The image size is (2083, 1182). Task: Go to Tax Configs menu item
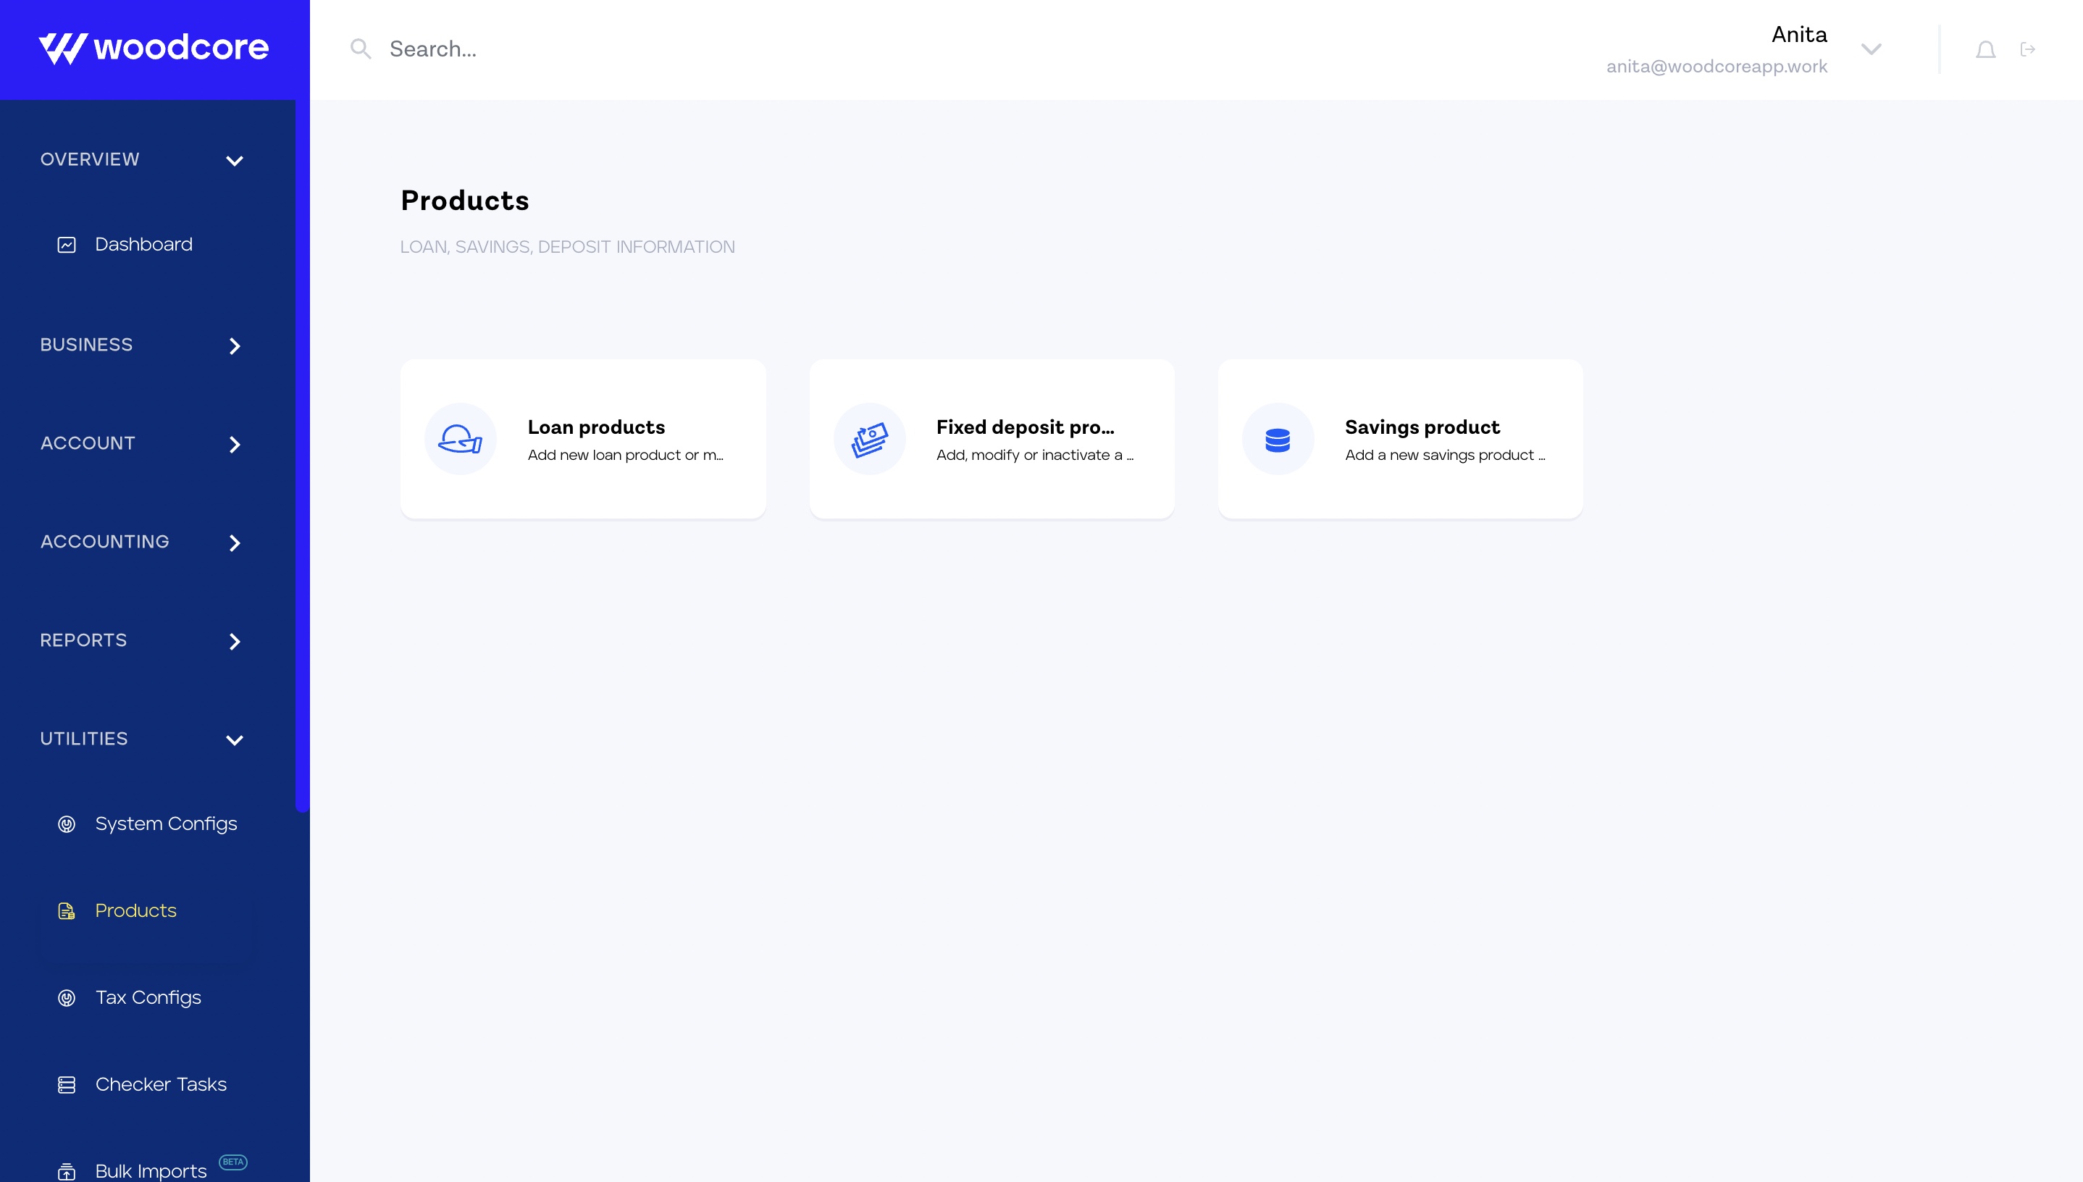pyautogui.click(x=148, y=998)
